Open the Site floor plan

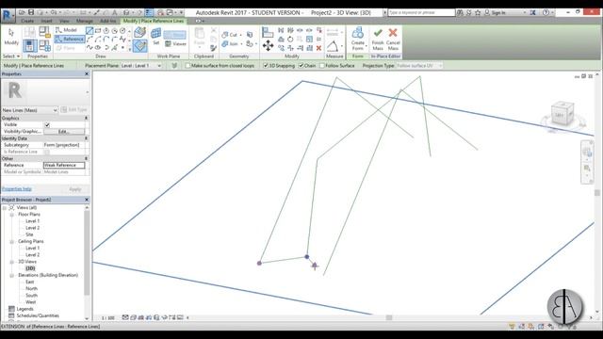[29, 234]
